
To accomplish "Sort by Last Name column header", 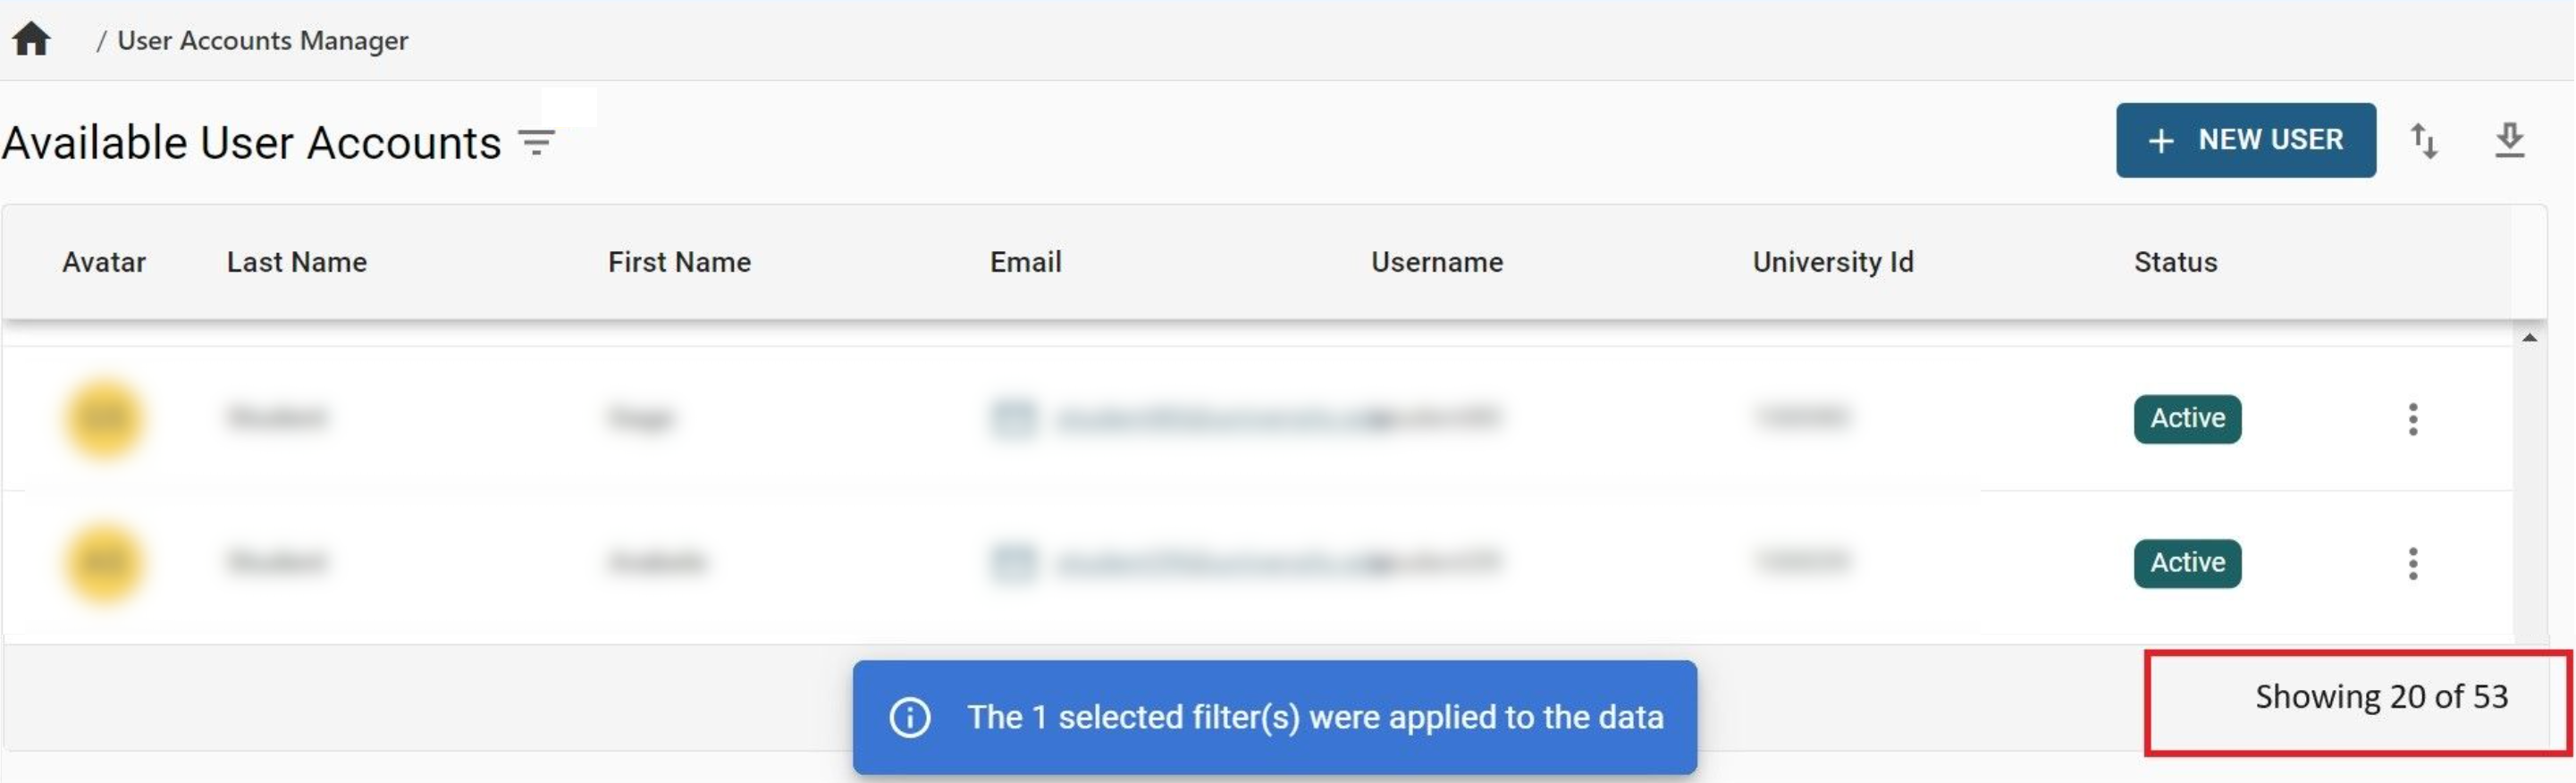I will click(297, 262).
